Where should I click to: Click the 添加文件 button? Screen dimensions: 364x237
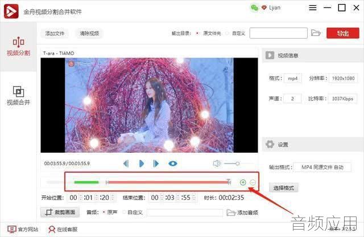[x=55, y=34]
